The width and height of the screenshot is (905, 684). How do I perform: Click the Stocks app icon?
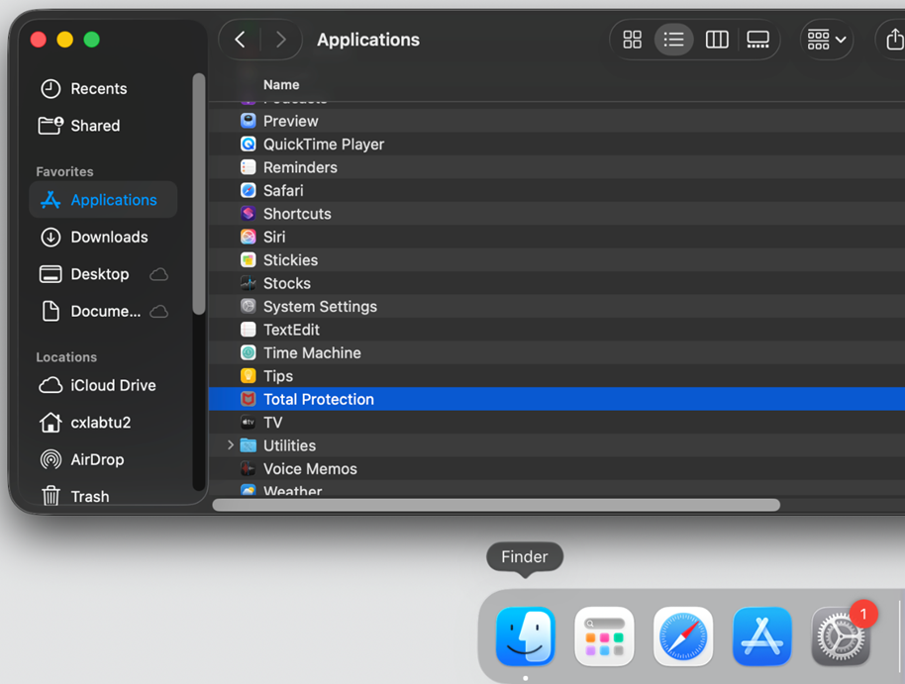(x=249, y=283)
